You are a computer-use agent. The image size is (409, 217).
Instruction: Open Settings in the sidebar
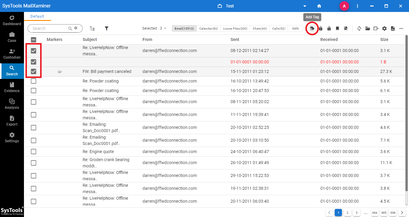click(12, 137)
